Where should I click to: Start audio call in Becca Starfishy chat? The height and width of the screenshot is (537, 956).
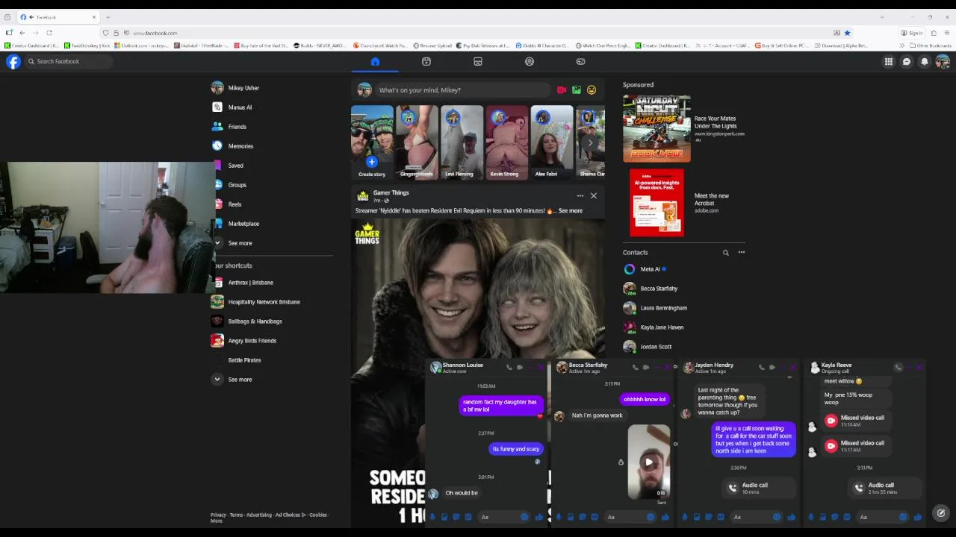(636, 367)
